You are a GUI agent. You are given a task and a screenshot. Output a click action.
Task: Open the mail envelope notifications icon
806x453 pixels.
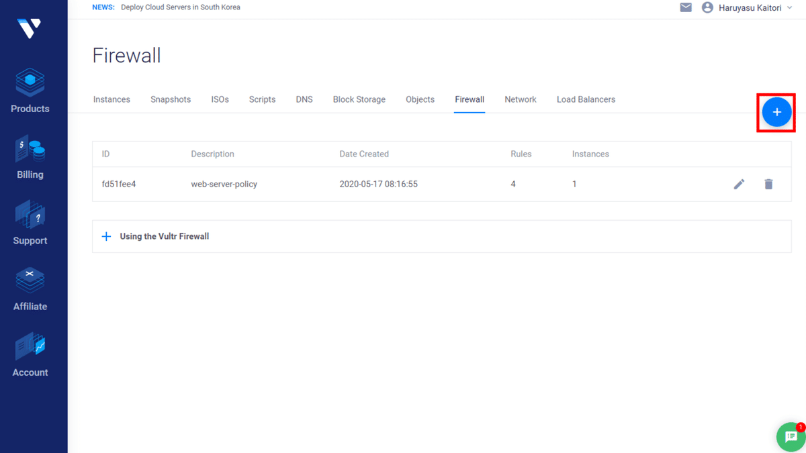[686, 7]
